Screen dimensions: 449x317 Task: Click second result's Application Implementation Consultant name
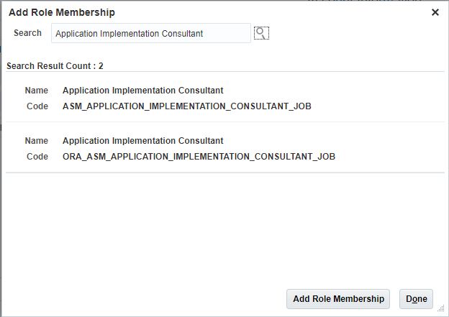[x=142, y=141]
